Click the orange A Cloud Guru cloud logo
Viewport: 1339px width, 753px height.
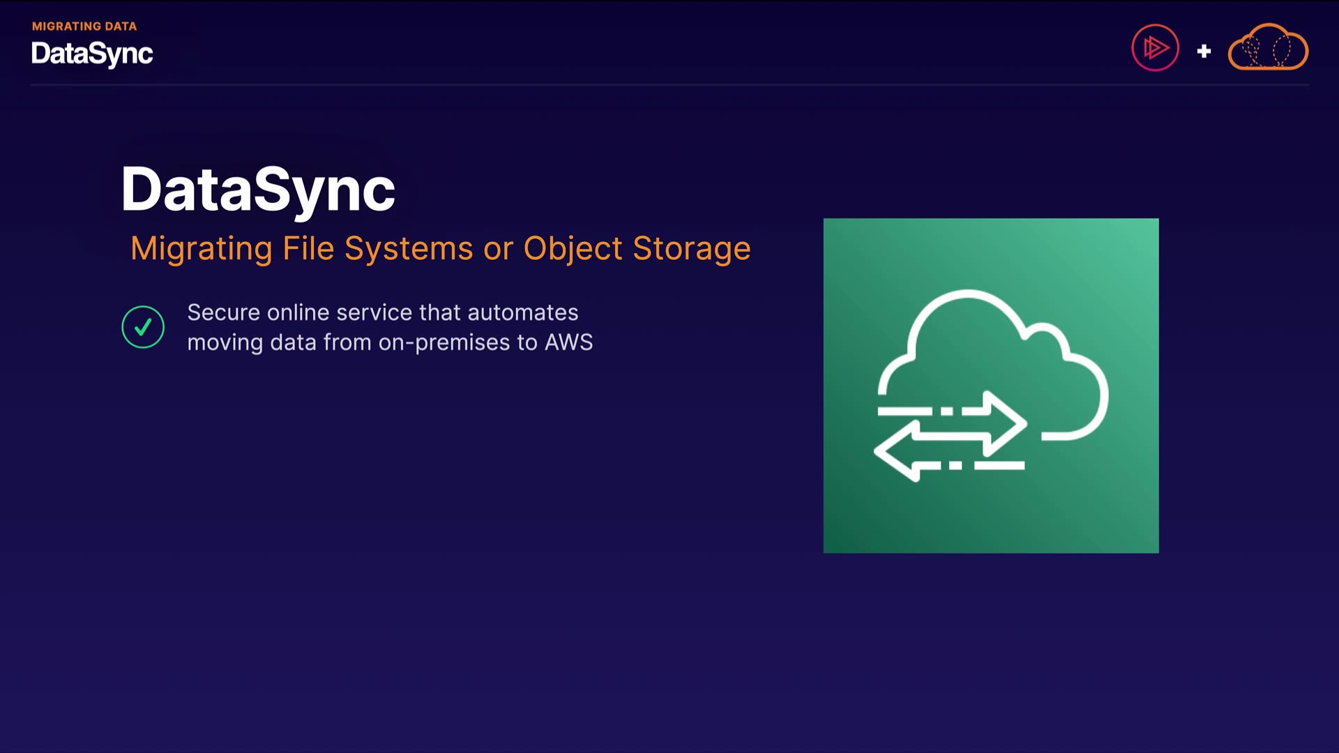click(1268, 48)
